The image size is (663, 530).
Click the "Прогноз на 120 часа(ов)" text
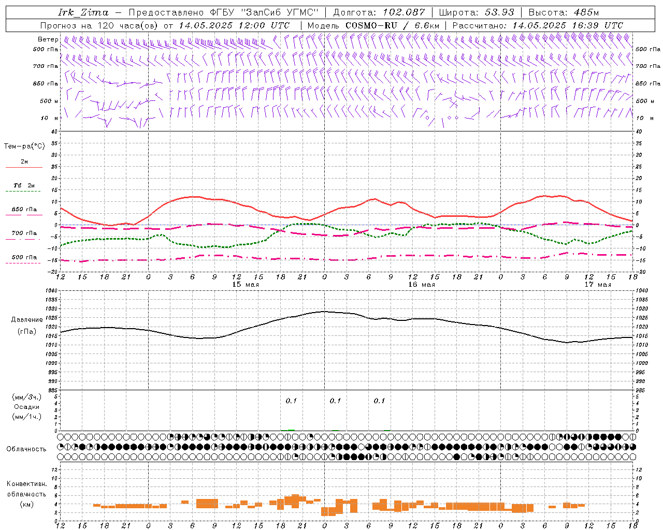(x=99, y=25)
